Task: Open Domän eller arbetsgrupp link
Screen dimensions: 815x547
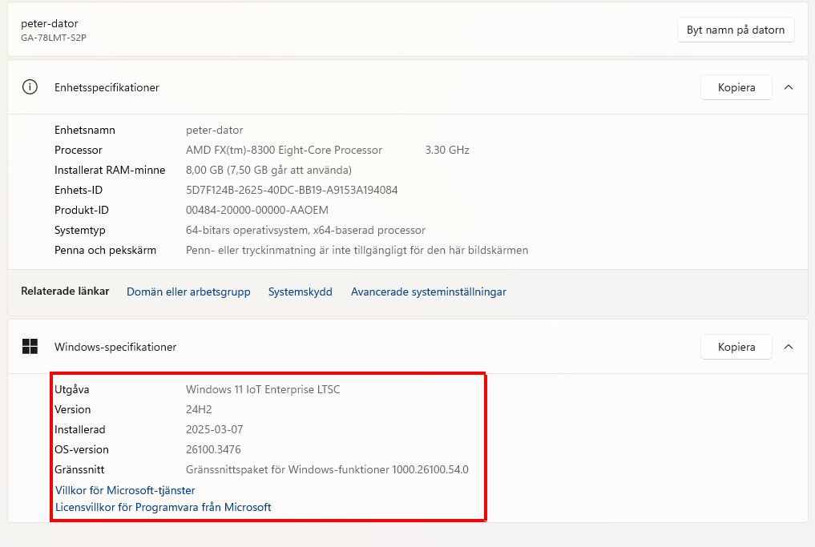Action: tap(188, 292)
